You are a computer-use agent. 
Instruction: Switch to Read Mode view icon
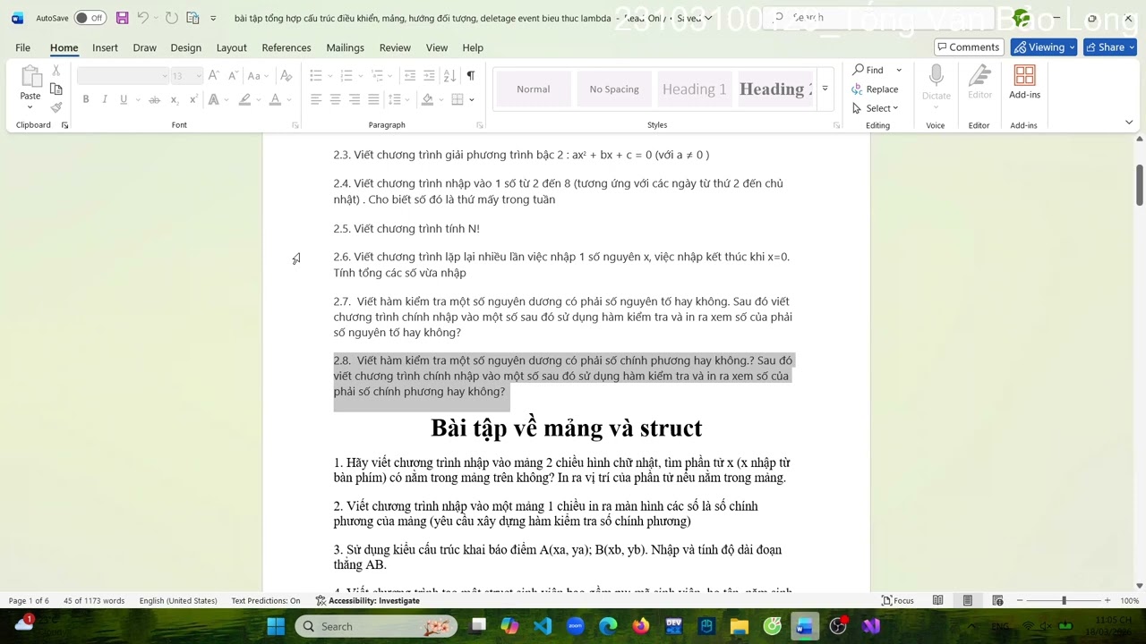tap(937, 601)
